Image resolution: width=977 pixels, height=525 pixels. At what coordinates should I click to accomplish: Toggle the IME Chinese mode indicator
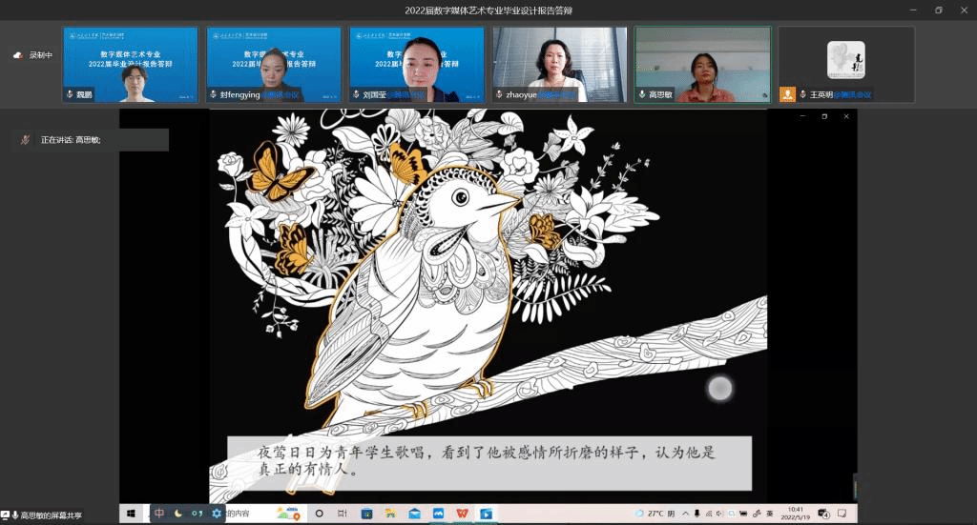(159, 514)
